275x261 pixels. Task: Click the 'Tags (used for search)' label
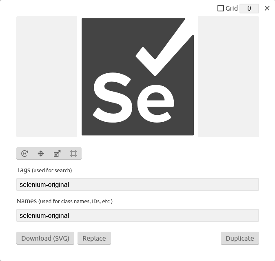click(x=44, y=170)
